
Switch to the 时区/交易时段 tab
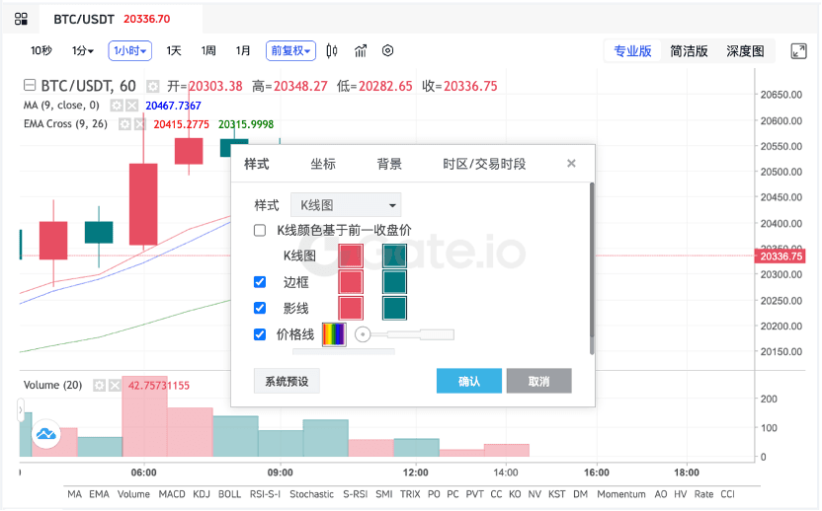pos(484,164)
